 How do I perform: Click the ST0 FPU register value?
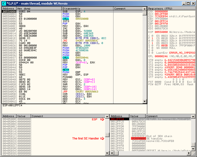180,60
